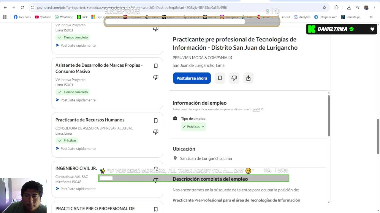The image size is (380, 213).
Task: Click the heart icon on DANIELTRIKA badge
Action: pos(372,29)
